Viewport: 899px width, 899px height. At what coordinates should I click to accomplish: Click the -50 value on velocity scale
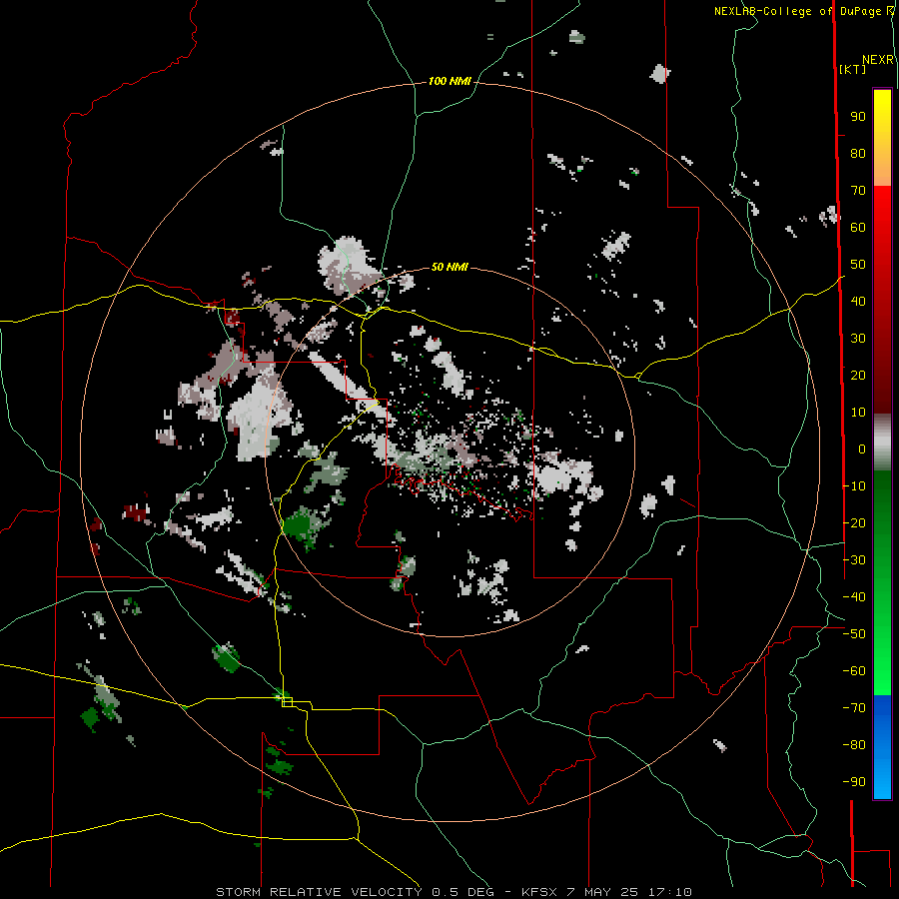tap(854, 634)
